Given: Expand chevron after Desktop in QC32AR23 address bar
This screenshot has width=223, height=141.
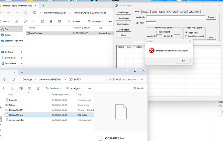Looking at the screenshot, I should pyautogui.click(x=36, y=79).
